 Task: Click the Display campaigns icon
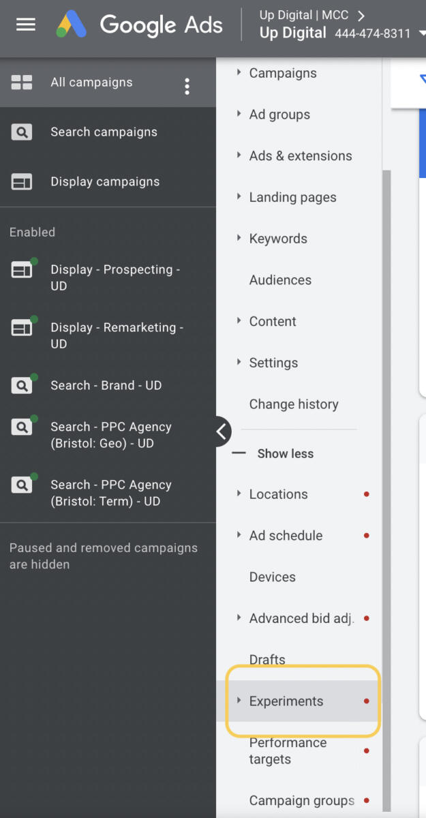(x=22, y=181)
